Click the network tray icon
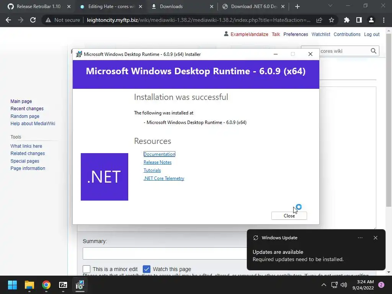Screen dimensions: 392x294 click(x=334, y=285)
